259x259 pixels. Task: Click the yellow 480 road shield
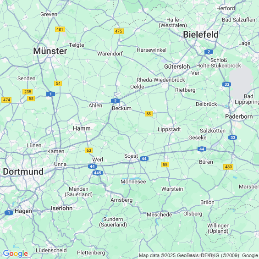click(228, 167)
